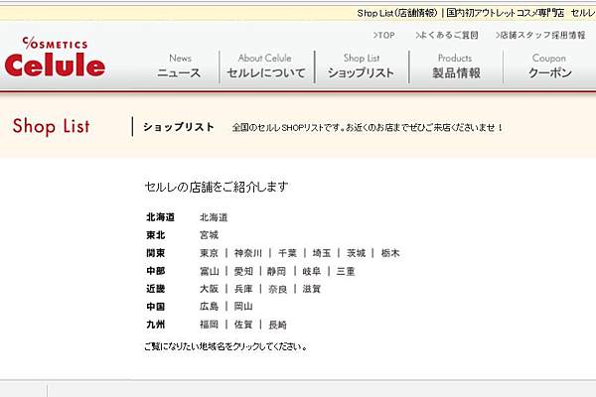596x397 pixels.
Task: Click the red Shop List page title
Action: click(x=52, y=126)
